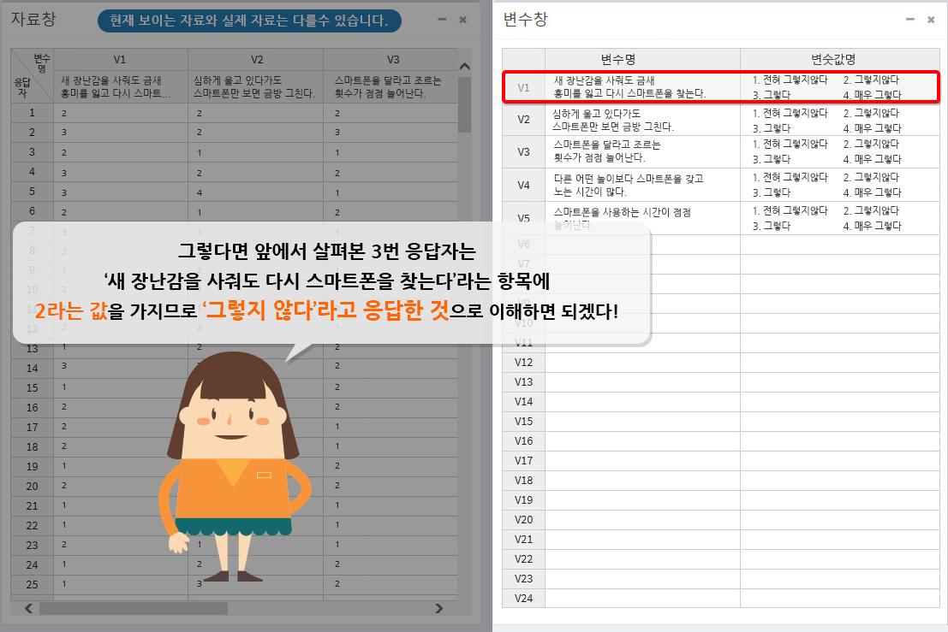This screenshot has height=632, width=948.
Task: Select the V3 column header in 자료창
Action: 391,59
